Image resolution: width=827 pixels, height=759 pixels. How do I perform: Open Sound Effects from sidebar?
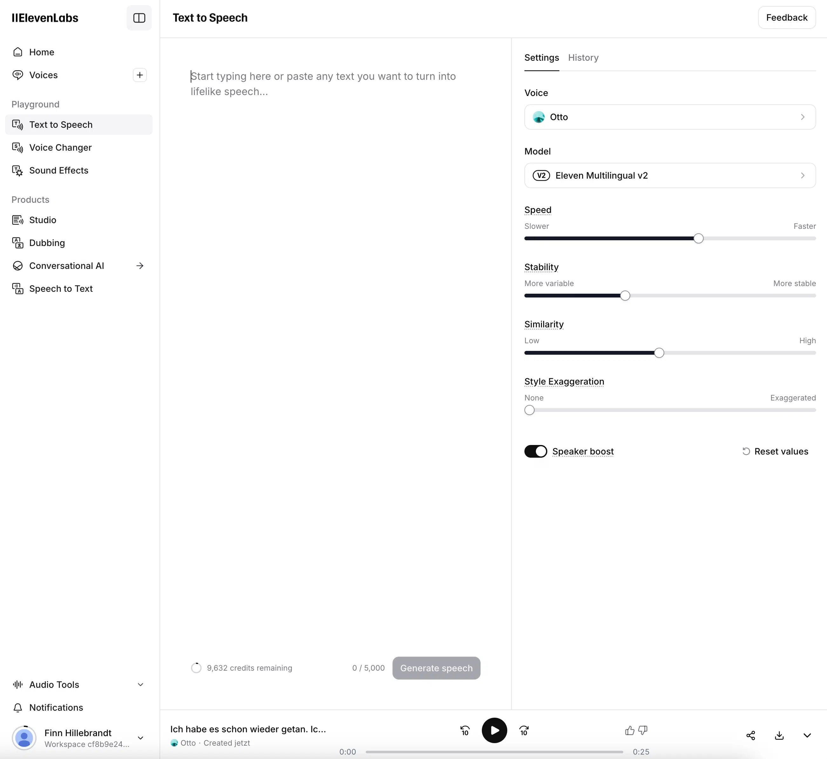(79, 170)
